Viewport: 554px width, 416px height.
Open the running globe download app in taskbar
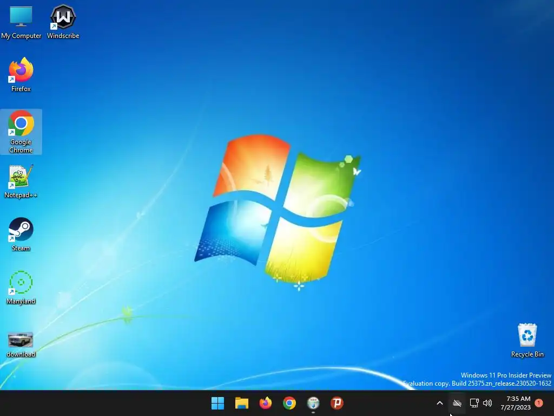coord(313,403)
